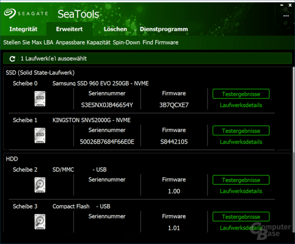
Task: Select the Spin-Down option
Action: [x=127, y=43]
